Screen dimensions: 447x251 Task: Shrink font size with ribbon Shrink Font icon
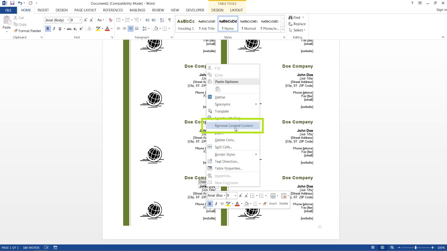91,20
